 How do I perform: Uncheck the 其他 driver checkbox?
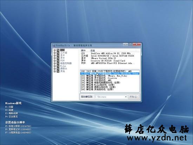click(58, 71)
